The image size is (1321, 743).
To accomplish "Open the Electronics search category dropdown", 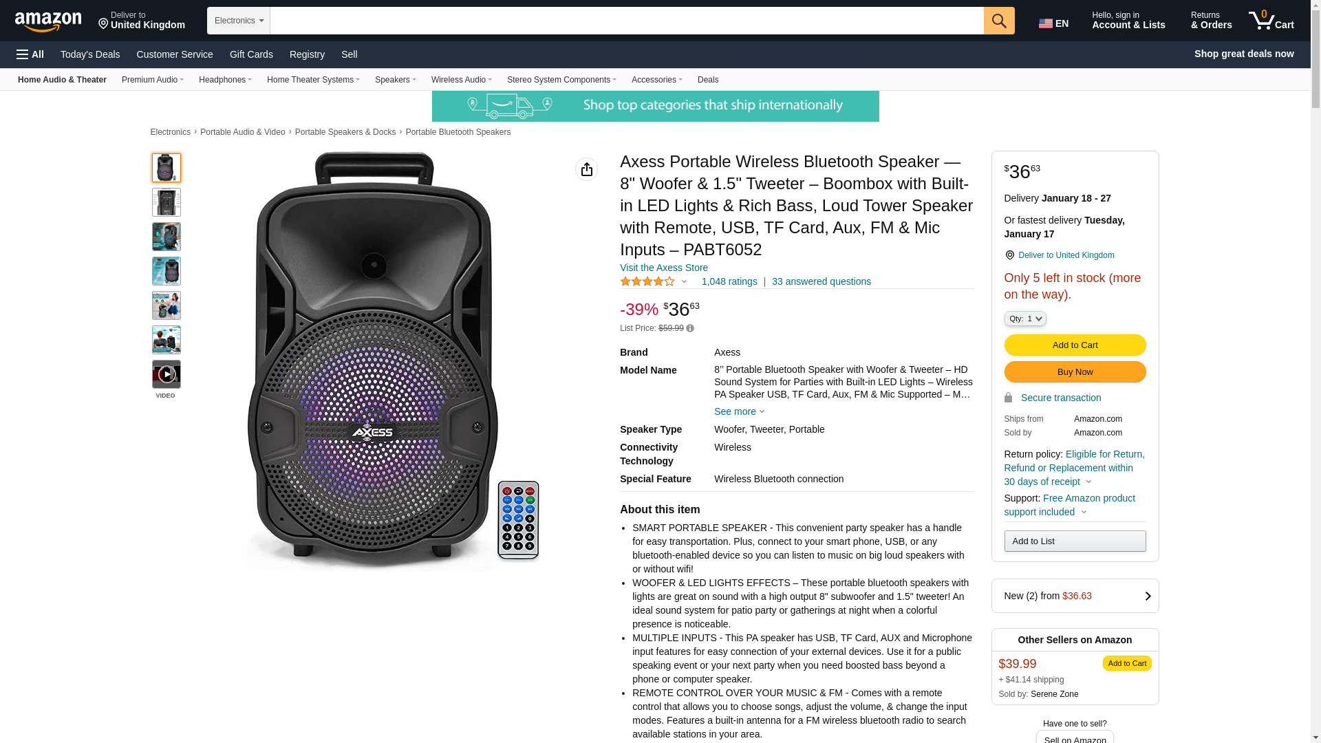I will [x=239, y=21].
